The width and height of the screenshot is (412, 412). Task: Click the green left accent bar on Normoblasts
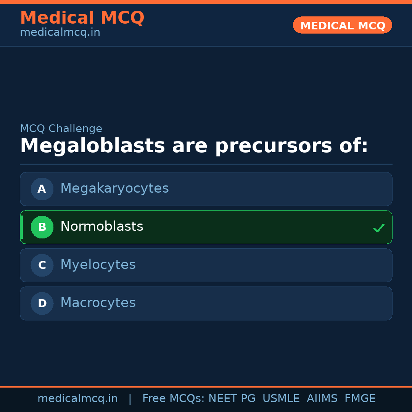pyautogui.click(x=21, y=227)
